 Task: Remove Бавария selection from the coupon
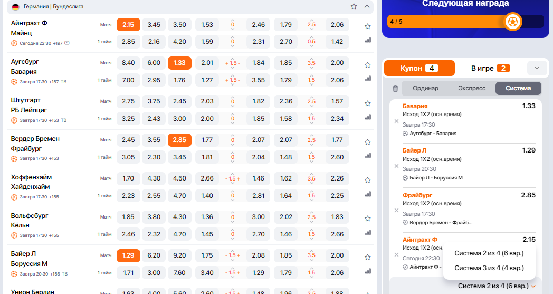click(x=396, y=121)
